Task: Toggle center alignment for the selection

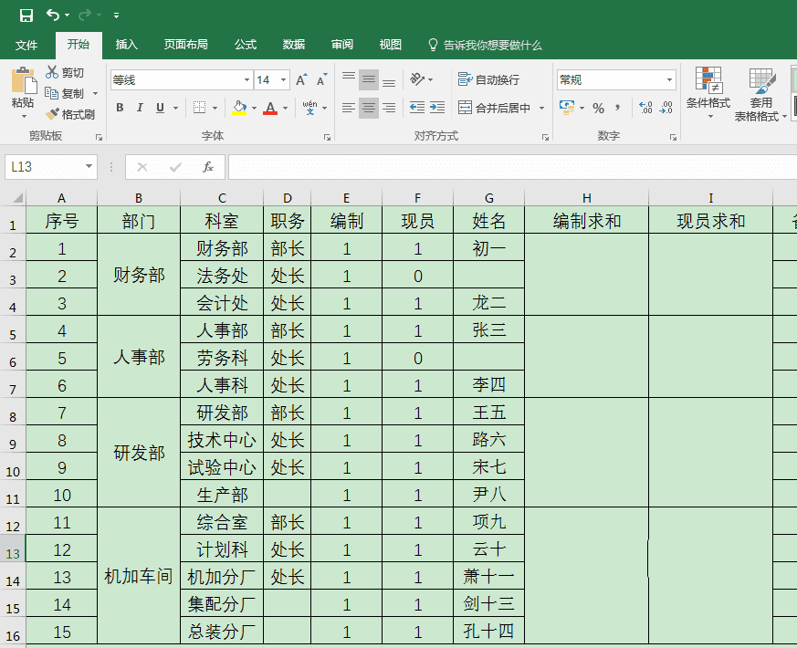Action: pyautogui.click(x=369, y=107)
